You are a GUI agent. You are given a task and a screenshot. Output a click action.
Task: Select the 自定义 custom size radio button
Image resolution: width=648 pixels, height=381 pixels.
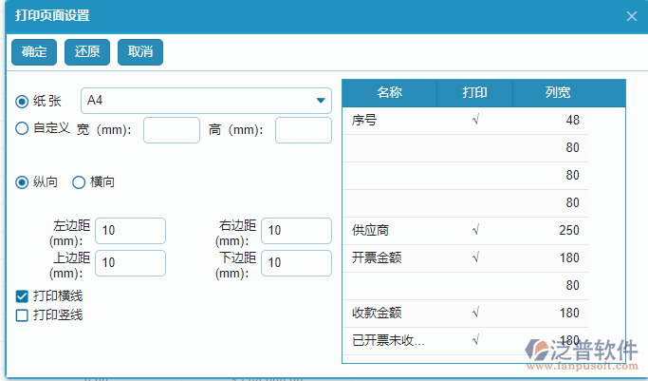click(22, 128)
